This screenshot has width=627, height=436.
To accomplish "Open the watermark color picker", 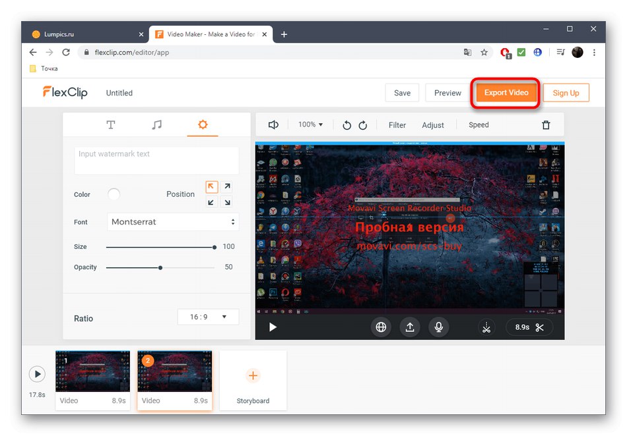I will tap(114, 194).
